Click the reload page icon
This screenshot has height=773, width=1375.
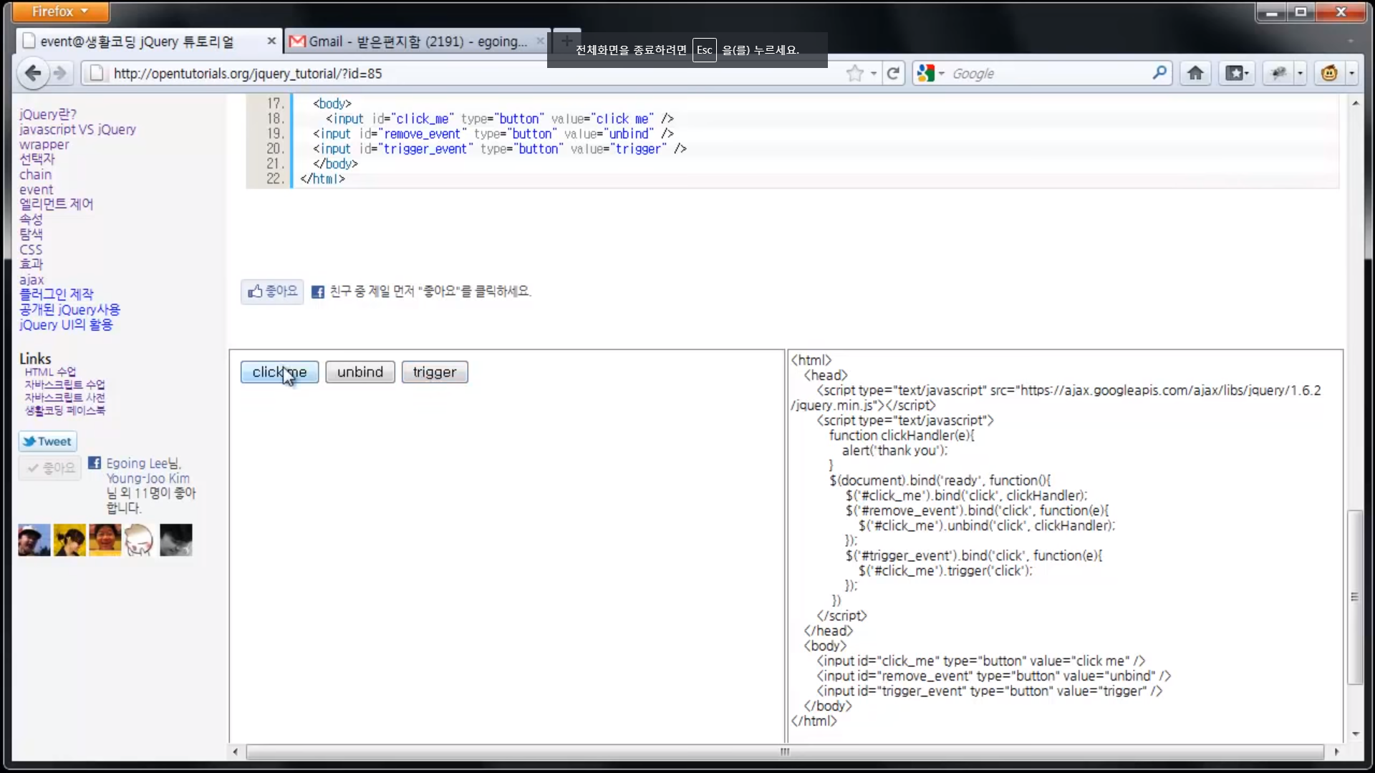(x=893, y=73)
